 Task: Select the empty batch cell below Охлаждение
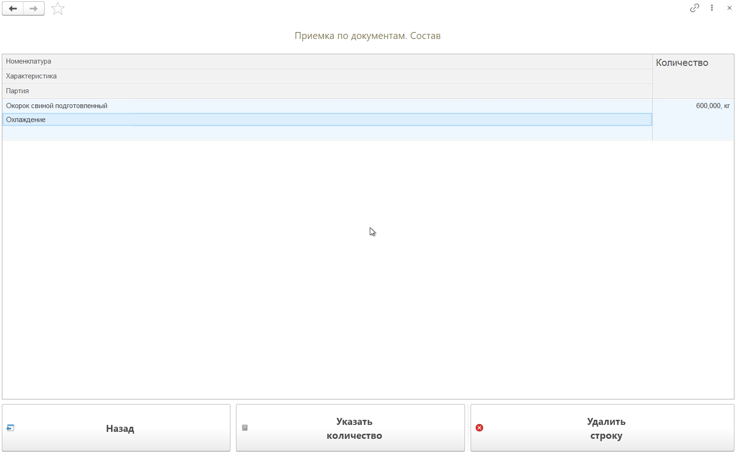[325, 133]
